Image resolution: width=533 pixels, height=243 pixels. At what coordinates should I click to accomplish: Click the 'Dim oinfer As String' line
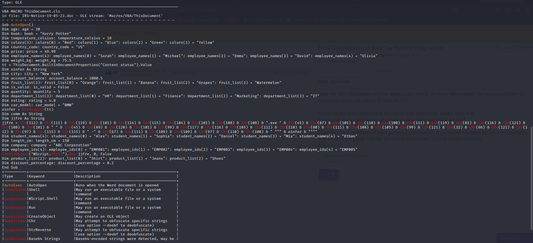[x=24, y=69]
